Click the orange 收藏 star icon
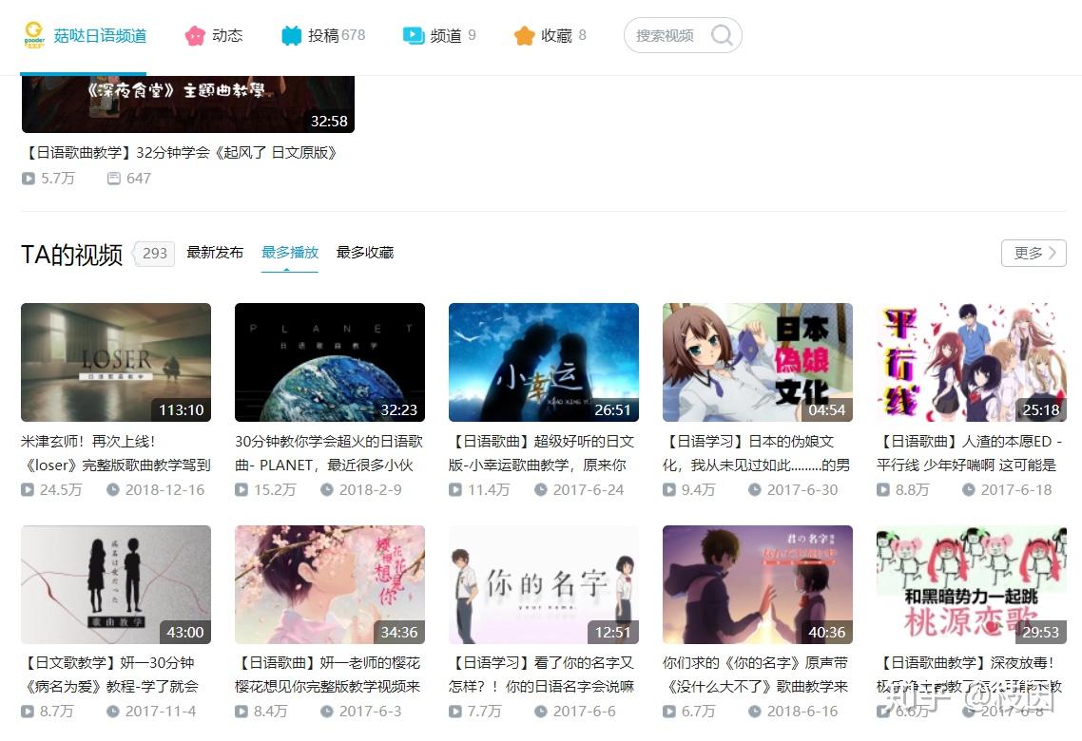Image resolution: width=1082 pixels, height=741 pixels. tap(525, 36)
